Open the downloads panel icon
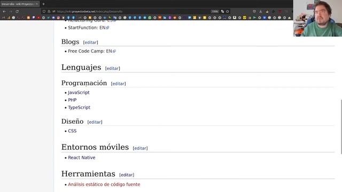 (261, 11)
